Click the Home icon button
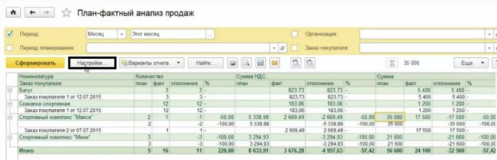The height and width of the screenshot is (160, 497). [13, 13]
